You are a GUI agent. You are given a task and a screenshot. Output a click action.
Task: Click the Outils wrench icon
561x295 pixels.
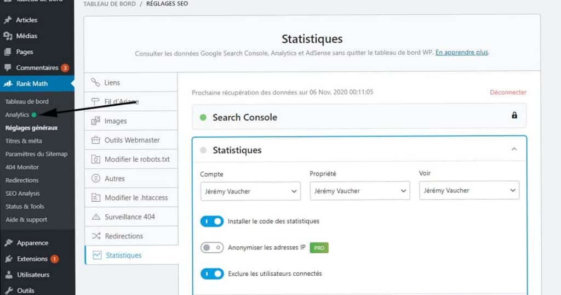(9, 291)
